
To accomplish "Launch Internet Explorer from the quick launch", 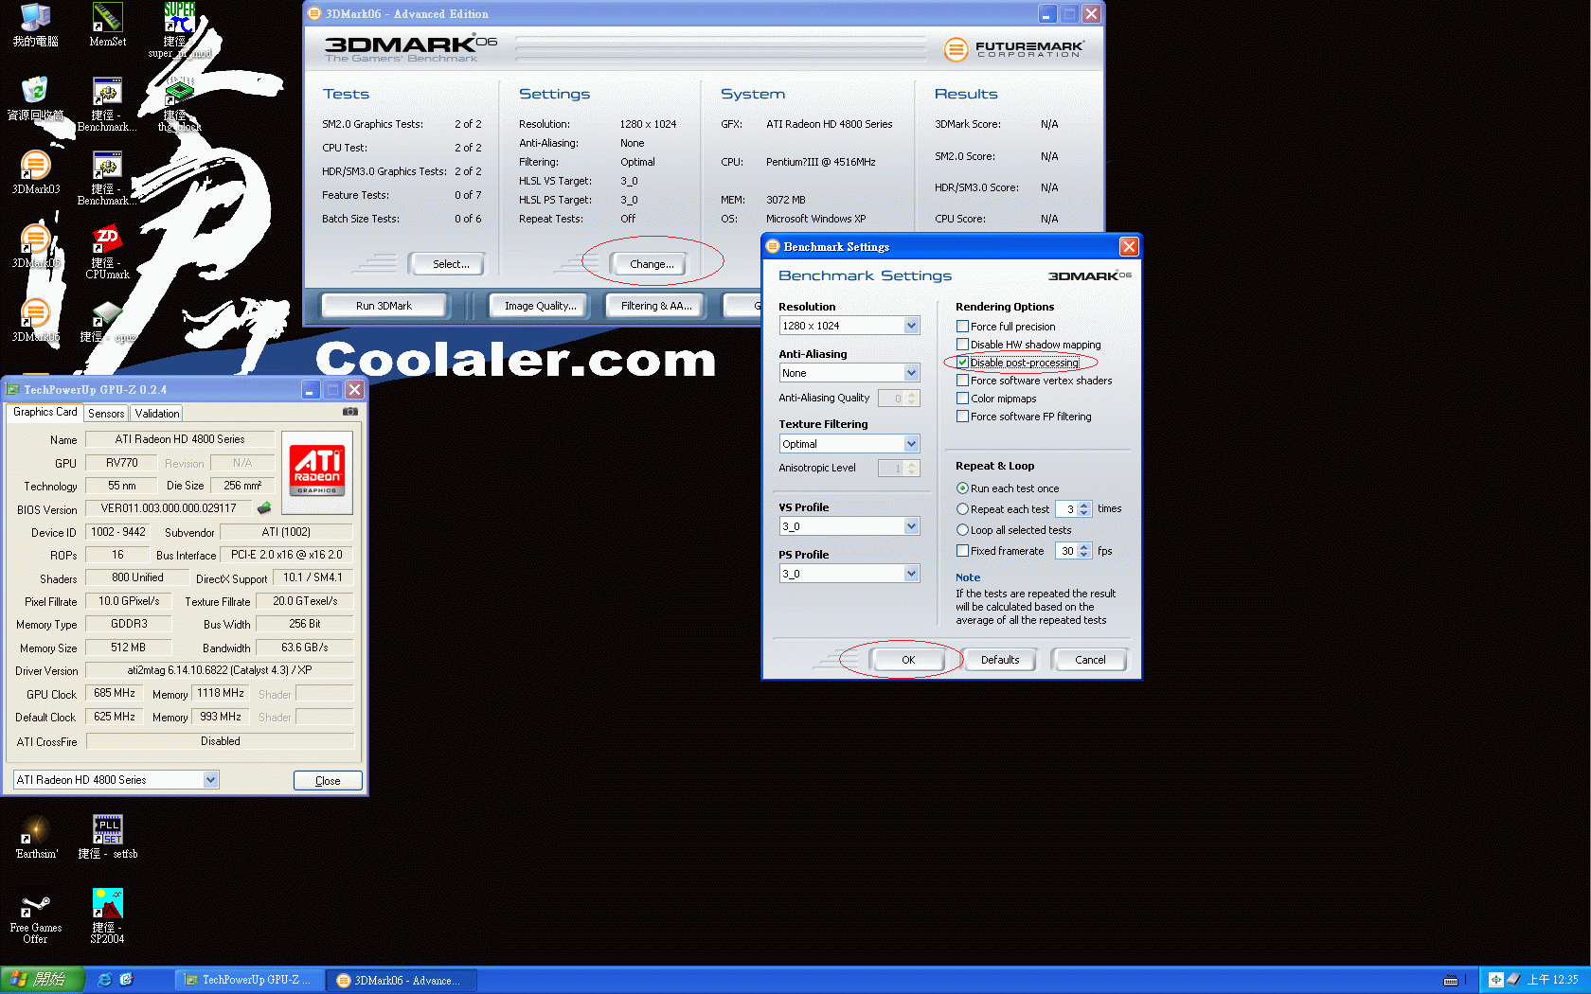I will (x=104, y=980).
